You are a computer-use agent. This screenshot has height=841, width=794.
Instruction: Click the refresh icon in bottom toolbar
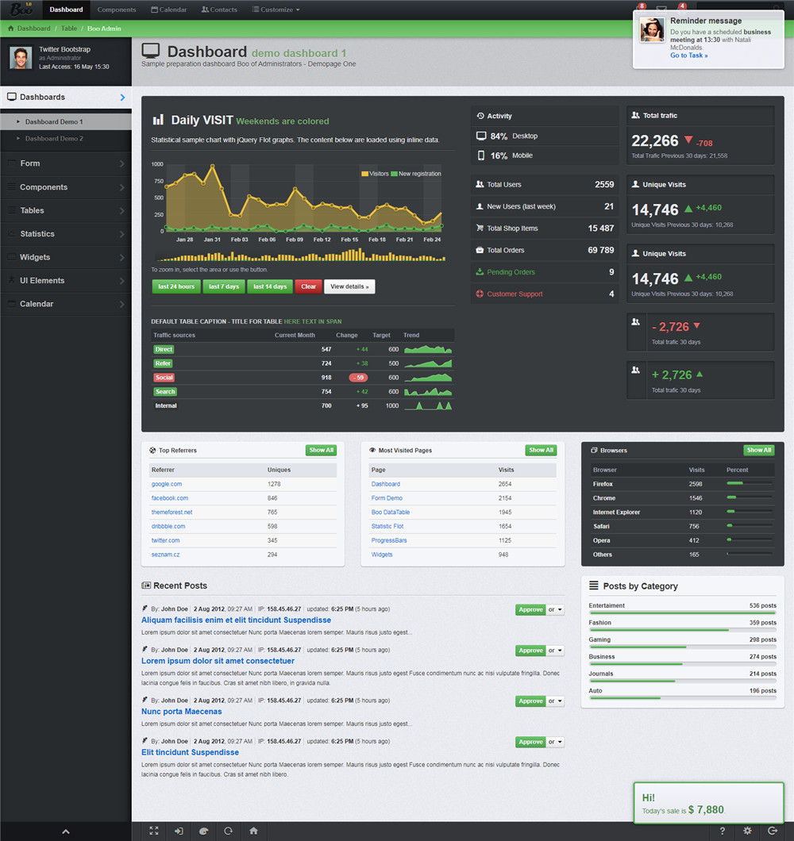228,831
